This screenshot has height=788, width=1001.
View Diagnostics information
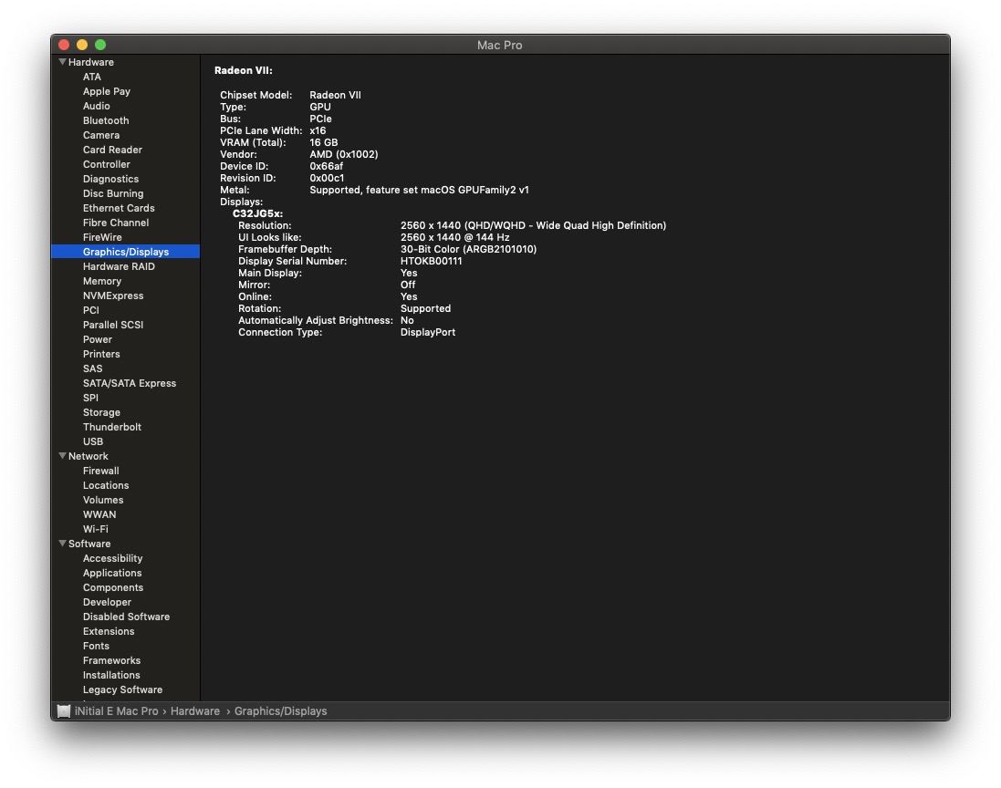click(x=110, y=180)
